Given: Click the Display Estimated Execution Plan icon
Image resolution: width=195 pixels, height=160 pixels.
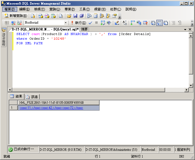Looking at the screenshot, I should 103,23.
